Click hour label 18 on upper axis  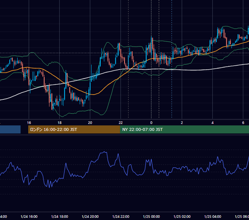click(60, 122)
